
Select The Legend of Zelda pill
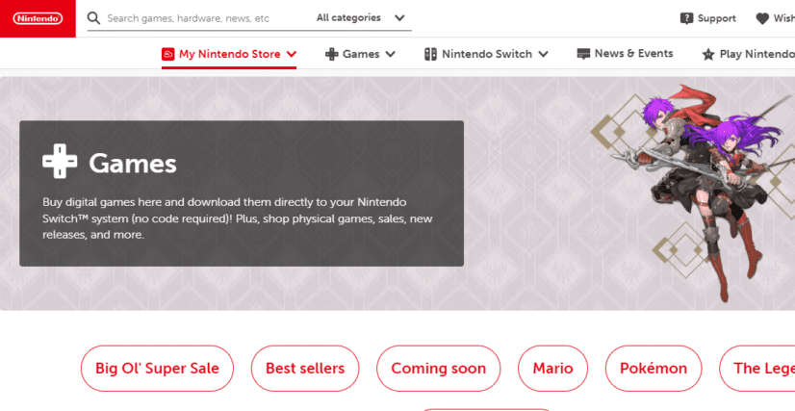[x=757, y=369]
